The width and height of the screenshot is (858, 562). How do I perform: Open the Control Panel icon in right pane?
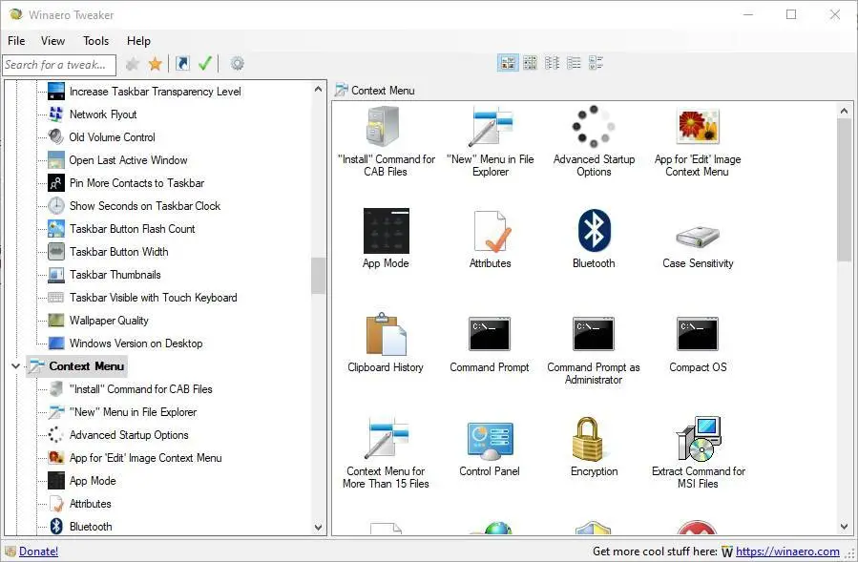coord(490,441)
